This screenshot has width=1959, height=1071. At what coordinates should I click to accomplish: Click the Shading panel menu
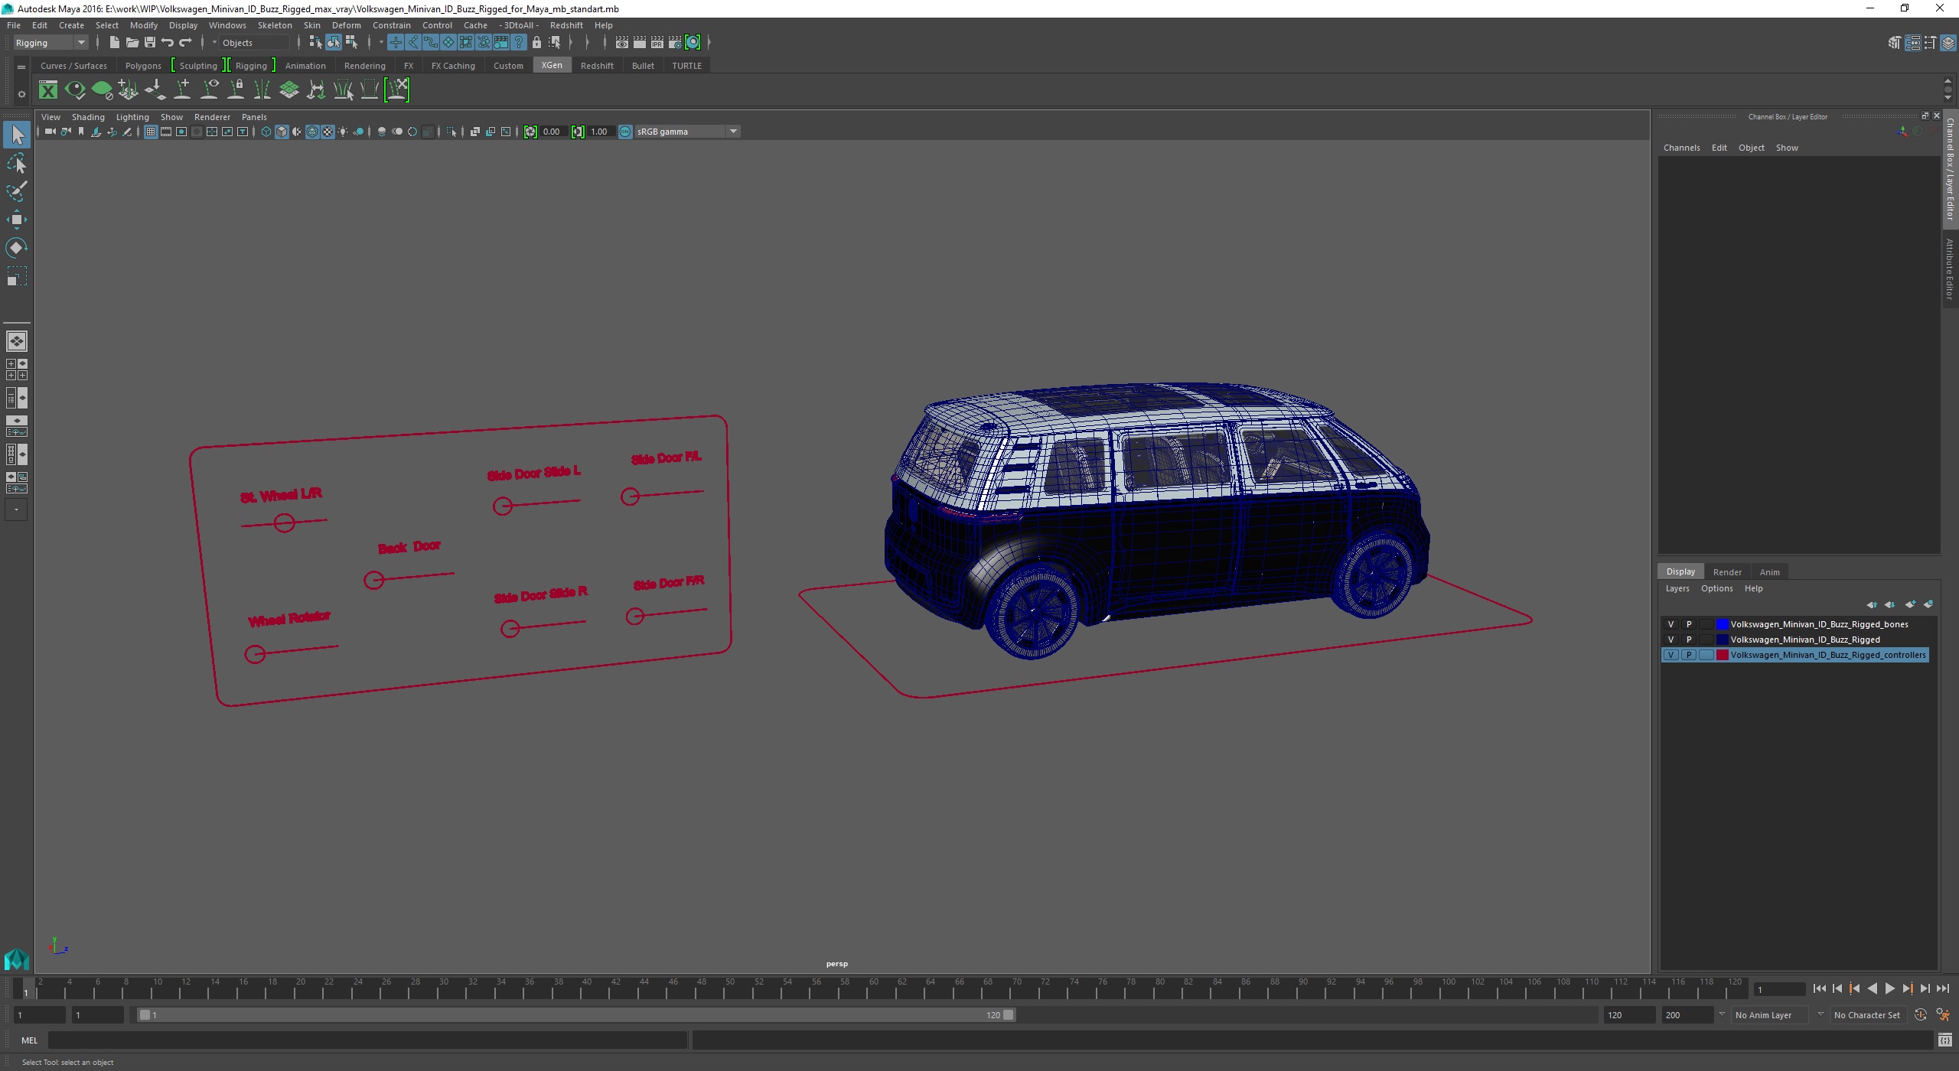tap(88, 117)
